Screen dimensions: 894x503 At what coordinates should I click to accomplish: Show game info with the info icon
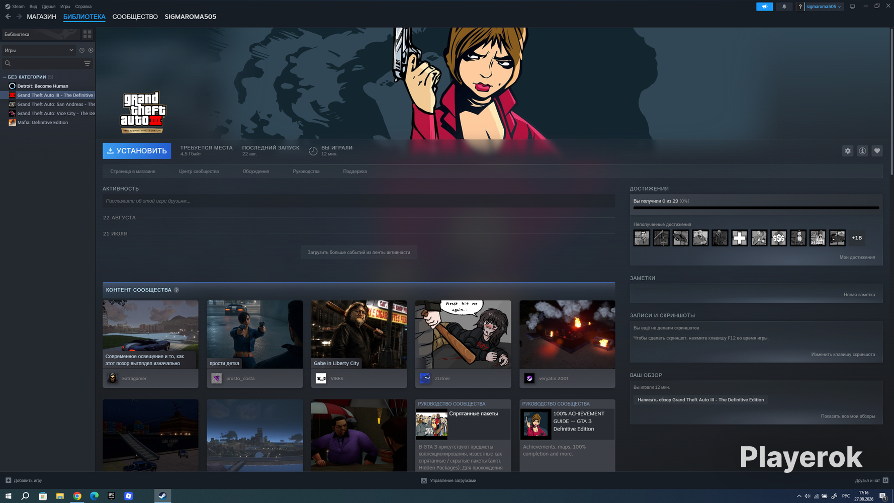point(862,151)
